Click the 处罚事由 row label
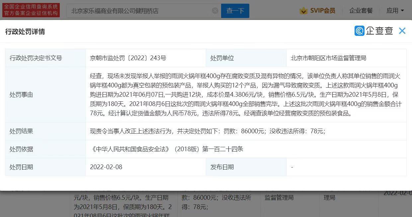412x217 pixels. [x=21, y=95]
